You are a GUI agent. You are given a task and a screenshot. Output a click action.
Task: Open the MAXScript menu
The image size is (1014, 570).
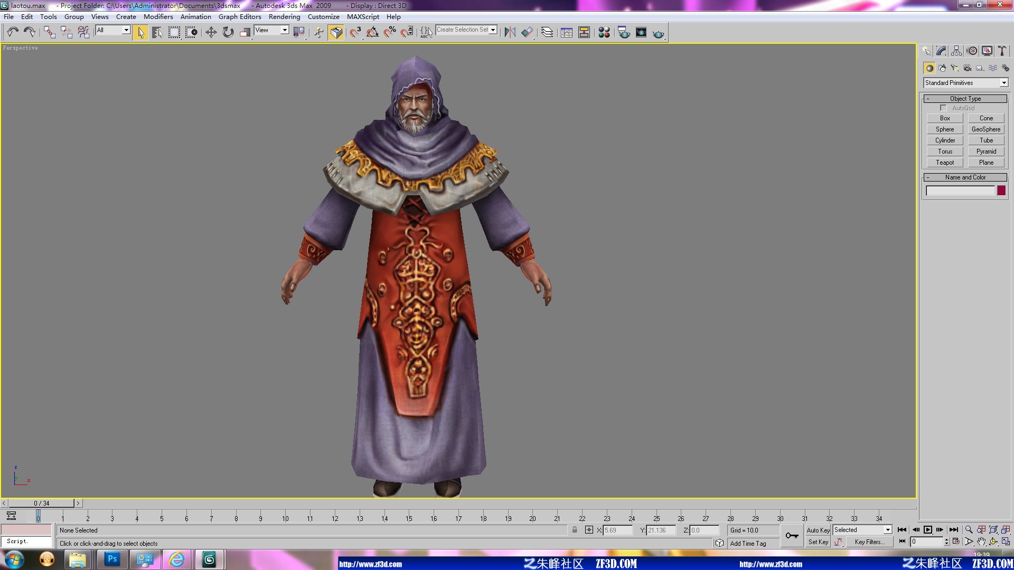[363, 16]
